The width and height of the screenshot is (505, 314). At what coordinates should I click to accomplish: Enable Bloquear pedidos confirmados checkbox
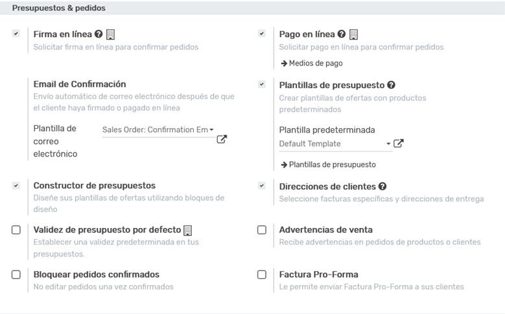coord(16,275)
